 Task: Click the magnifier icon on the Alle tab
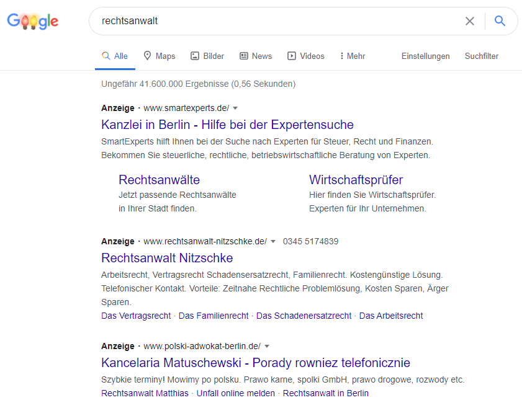click(x=106, y=56)
